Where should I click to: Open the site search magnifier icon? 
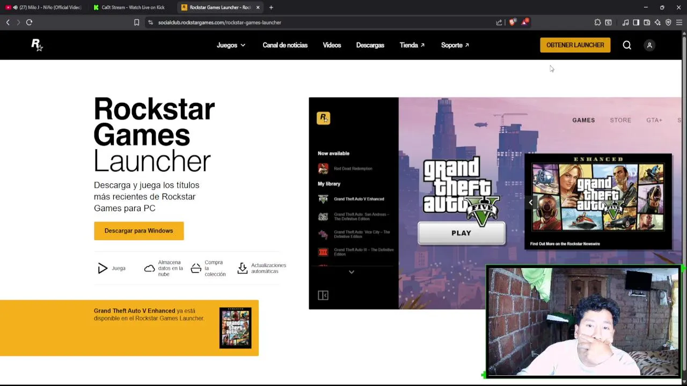[x=627, y=45]
